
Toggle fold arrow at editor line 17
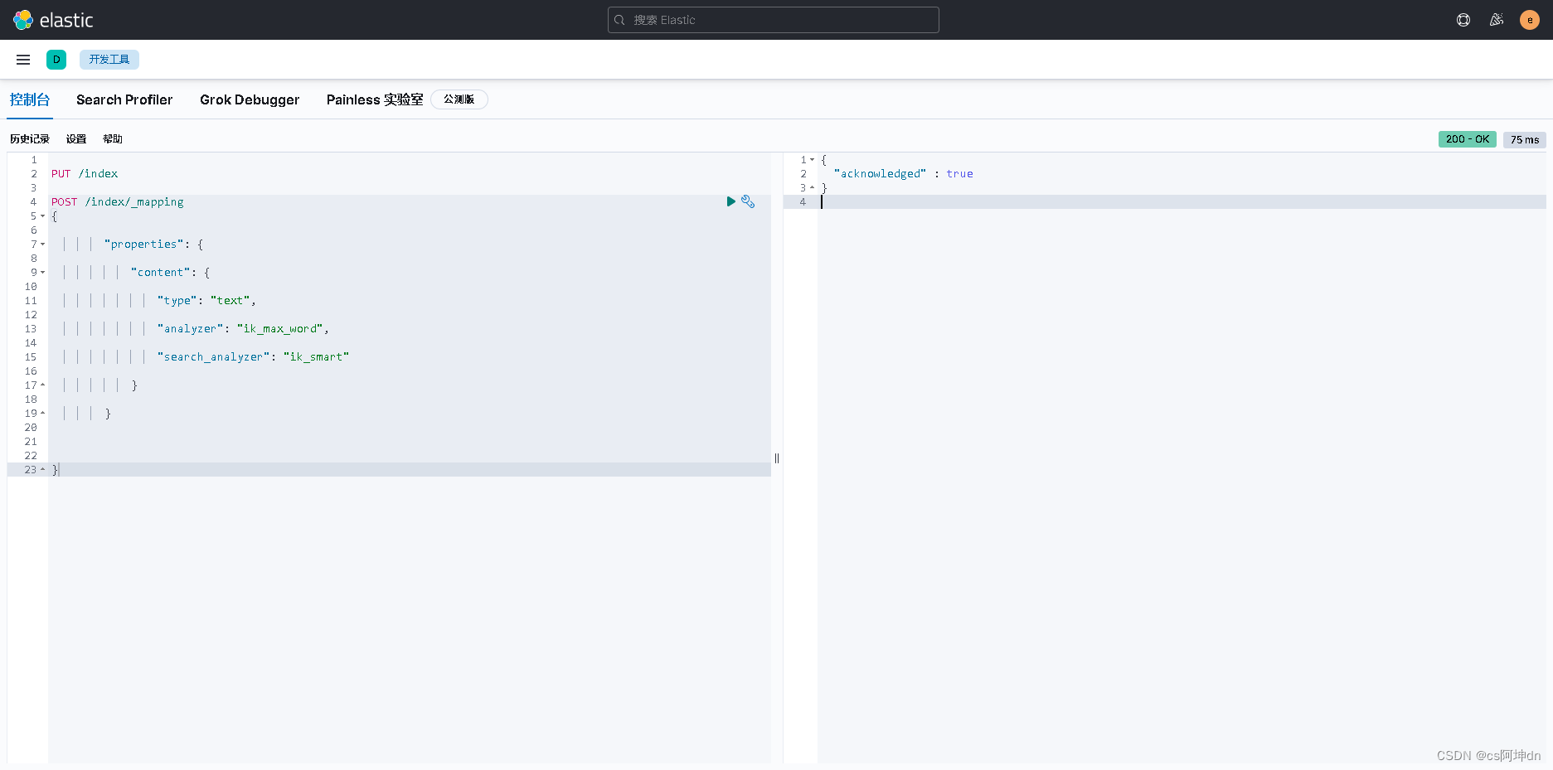point(43,385)
